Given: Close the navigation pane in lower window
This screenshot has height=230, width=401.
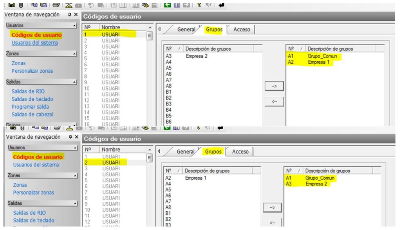Looking at the screenshot, I should [76, 137].
